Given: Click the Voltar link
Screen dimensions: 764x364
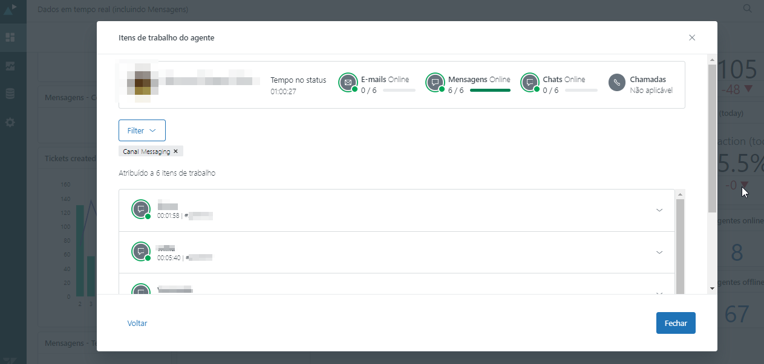Looking at the screenshot, I should [x=137, y=323].
